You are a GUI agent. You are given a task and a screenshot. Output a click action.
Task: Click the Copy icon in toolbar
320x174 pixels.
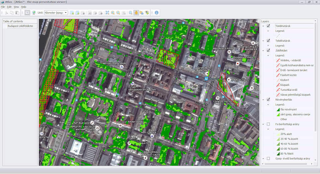coord(12,13)
